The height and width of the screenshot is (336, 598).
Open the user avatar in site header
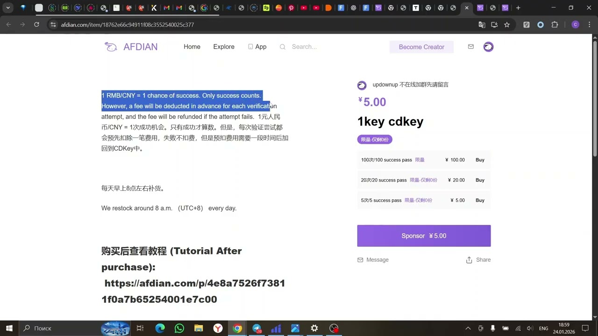click(x=488, y=47)
